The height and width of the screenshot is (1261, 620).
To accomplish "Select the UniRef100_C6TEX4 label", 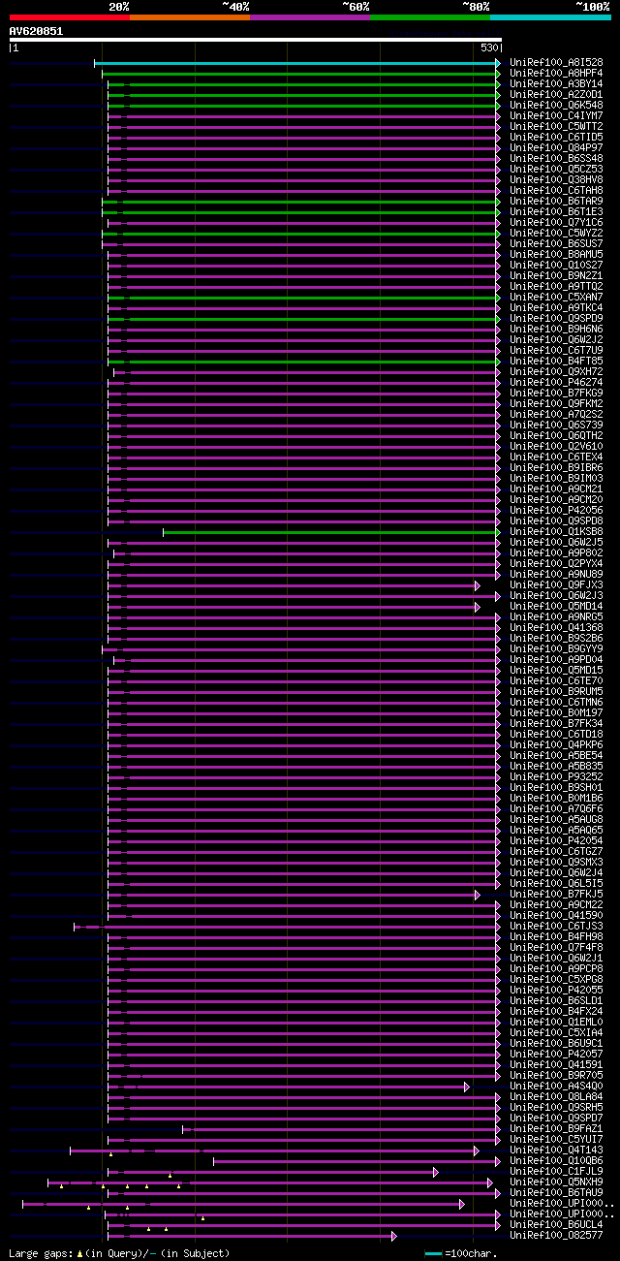I will pyautogui.click(x=556, y=457).
